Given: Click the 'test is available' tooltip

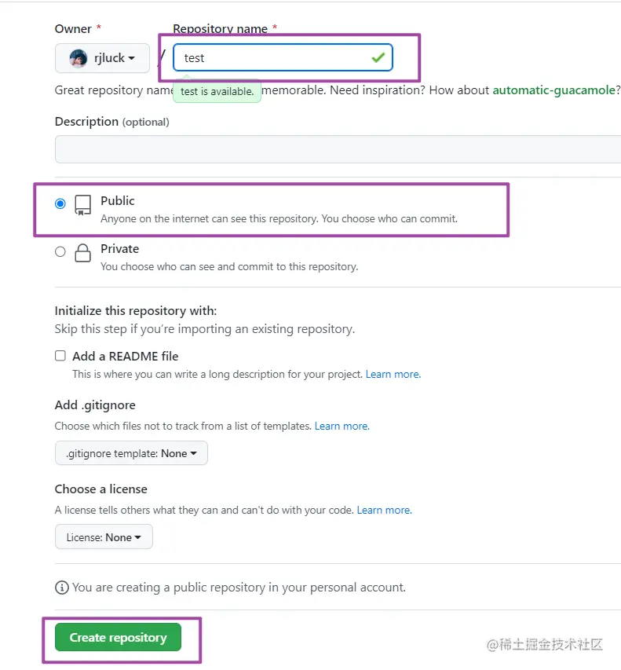Looking at the screenshot, I should pyautogui.click(x=217, y=92).
